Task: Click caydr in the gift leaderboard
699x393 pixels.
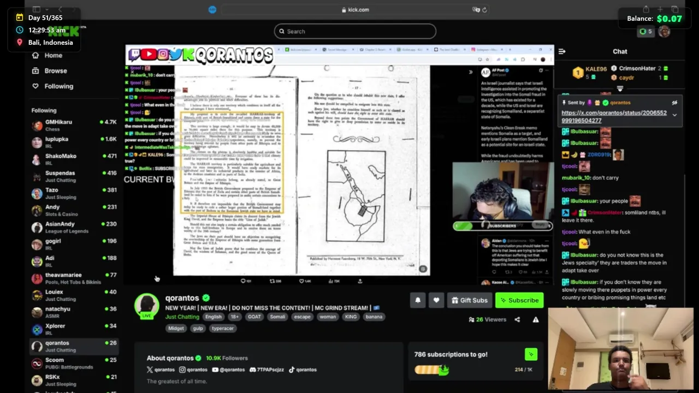Action: (x=626, y=78)
